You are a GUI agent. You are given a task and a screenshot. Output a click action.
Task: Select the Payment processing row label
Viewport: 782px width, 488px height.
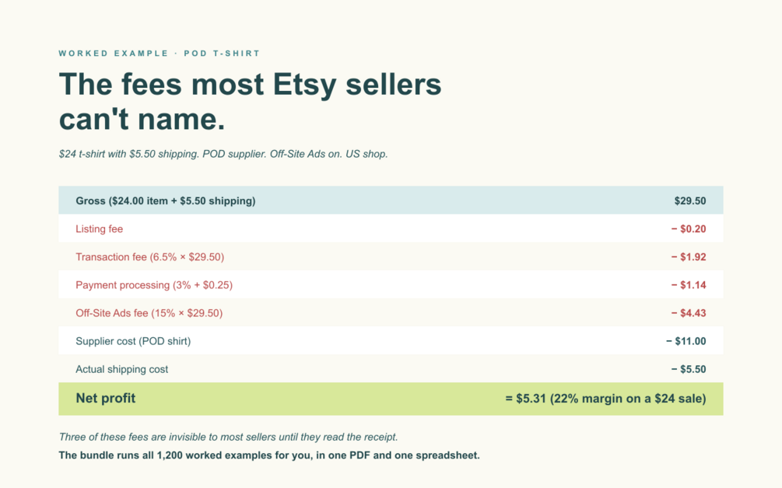154,285
